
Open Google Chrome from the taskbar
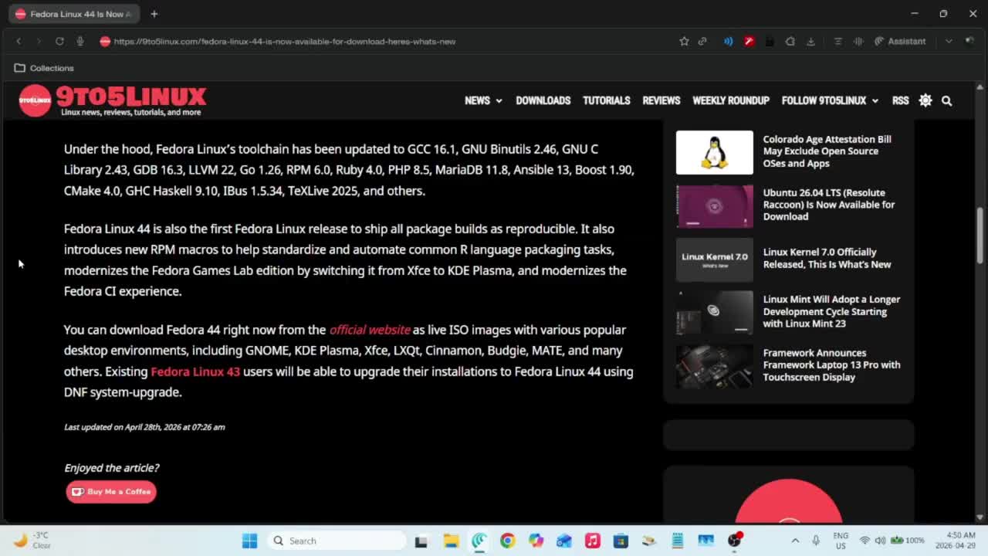click(x=507, y=541)
